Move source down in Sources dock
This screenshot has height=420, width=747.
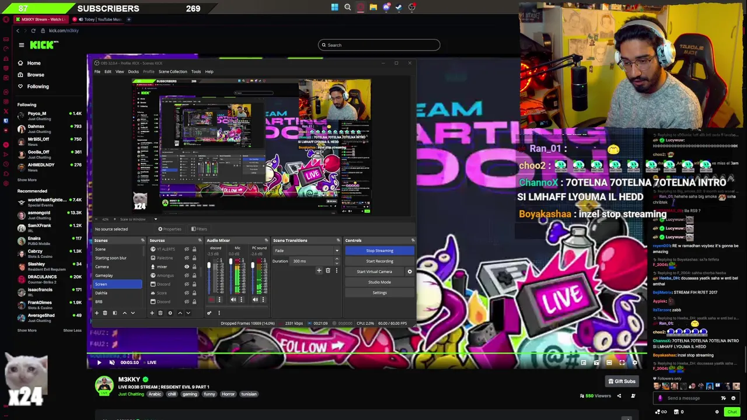click(188, 313)
